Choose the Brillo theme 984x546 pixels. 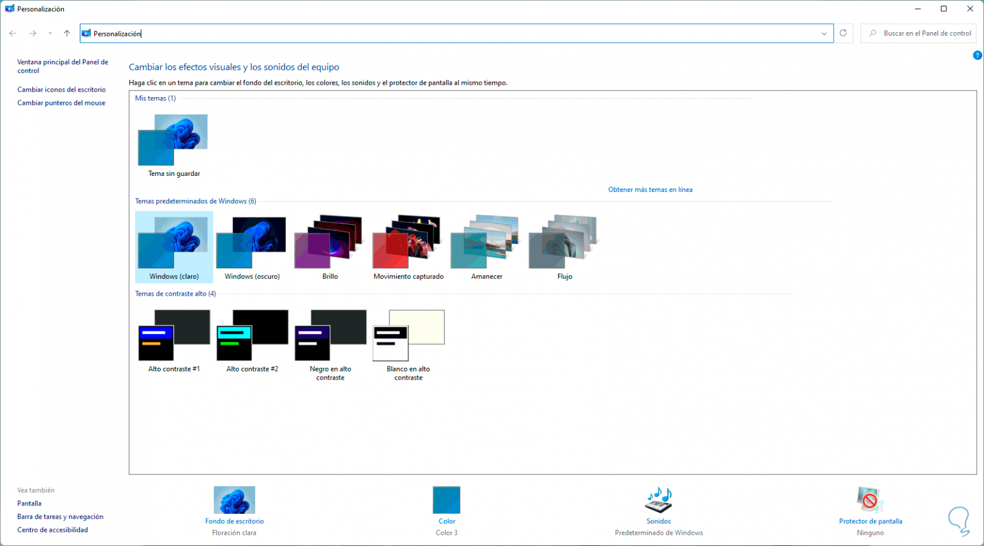coord(330,247)
